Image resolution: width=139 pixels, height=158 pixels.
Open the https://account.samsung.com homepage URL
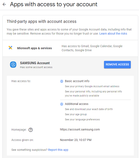pyautogui.click(x=80, y=129)
